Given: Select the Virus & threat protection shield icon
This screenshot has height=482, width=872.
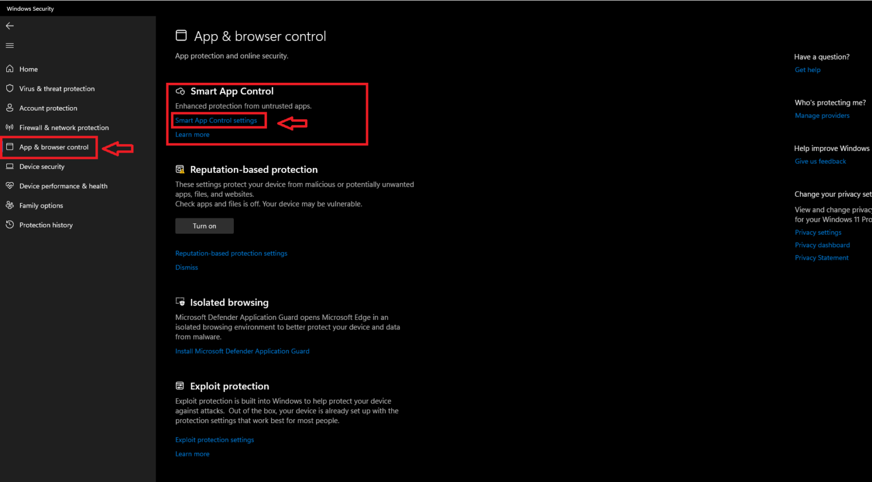Looking at the screenshot, I should (x=10, y=88).
